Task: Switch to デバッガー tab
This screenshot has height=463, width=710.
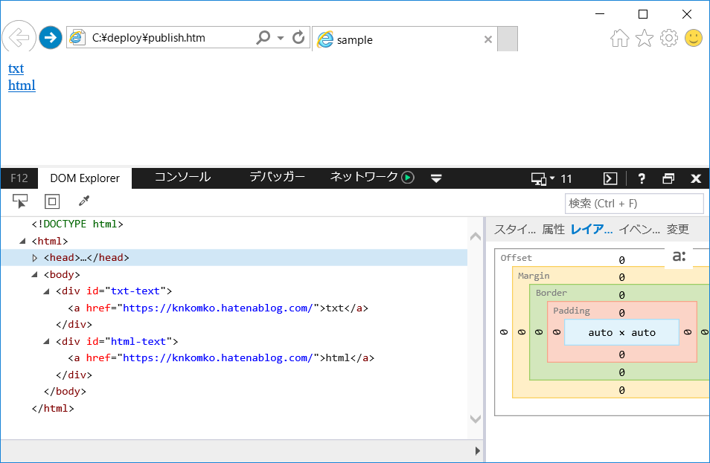Action: tap(277, 177)
